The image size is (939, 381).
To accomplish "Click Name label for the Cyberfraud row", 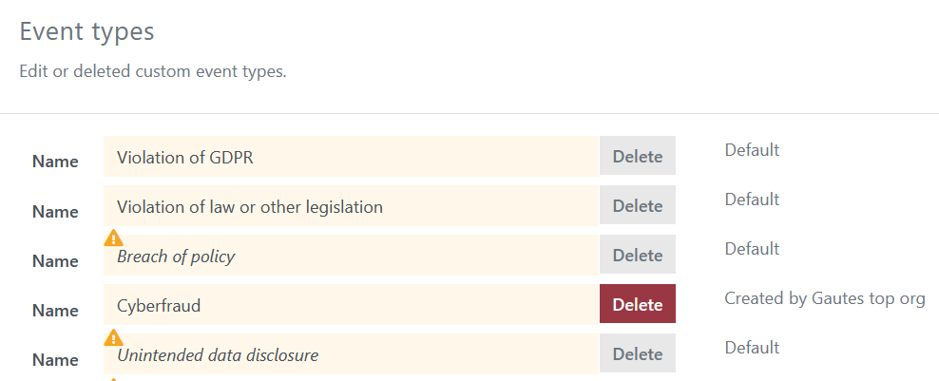I will [x=55, y=311].
